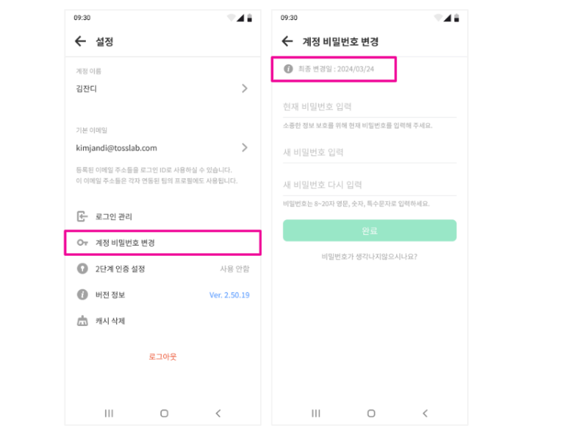Open 2단계 인증 설정 사용 안함 option

(234, 269)
